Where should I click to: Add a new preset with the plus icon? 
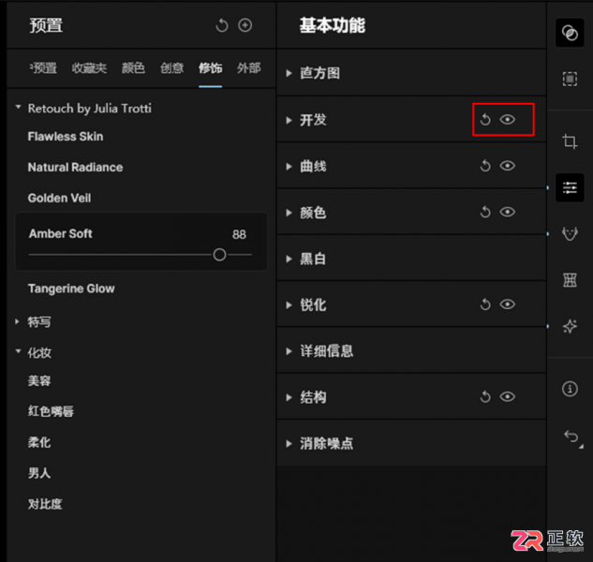[x=245, y=25]
